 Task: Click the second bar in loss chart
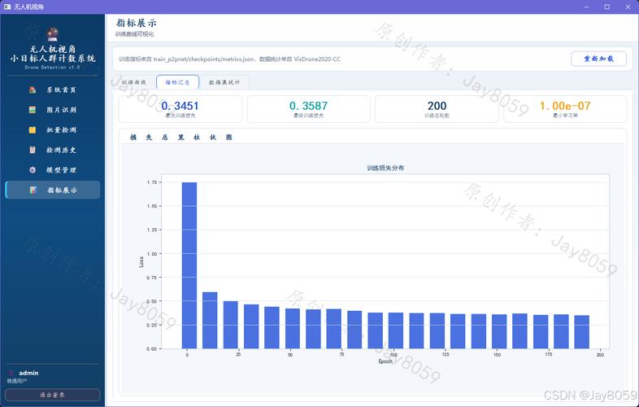pos(210,321)
